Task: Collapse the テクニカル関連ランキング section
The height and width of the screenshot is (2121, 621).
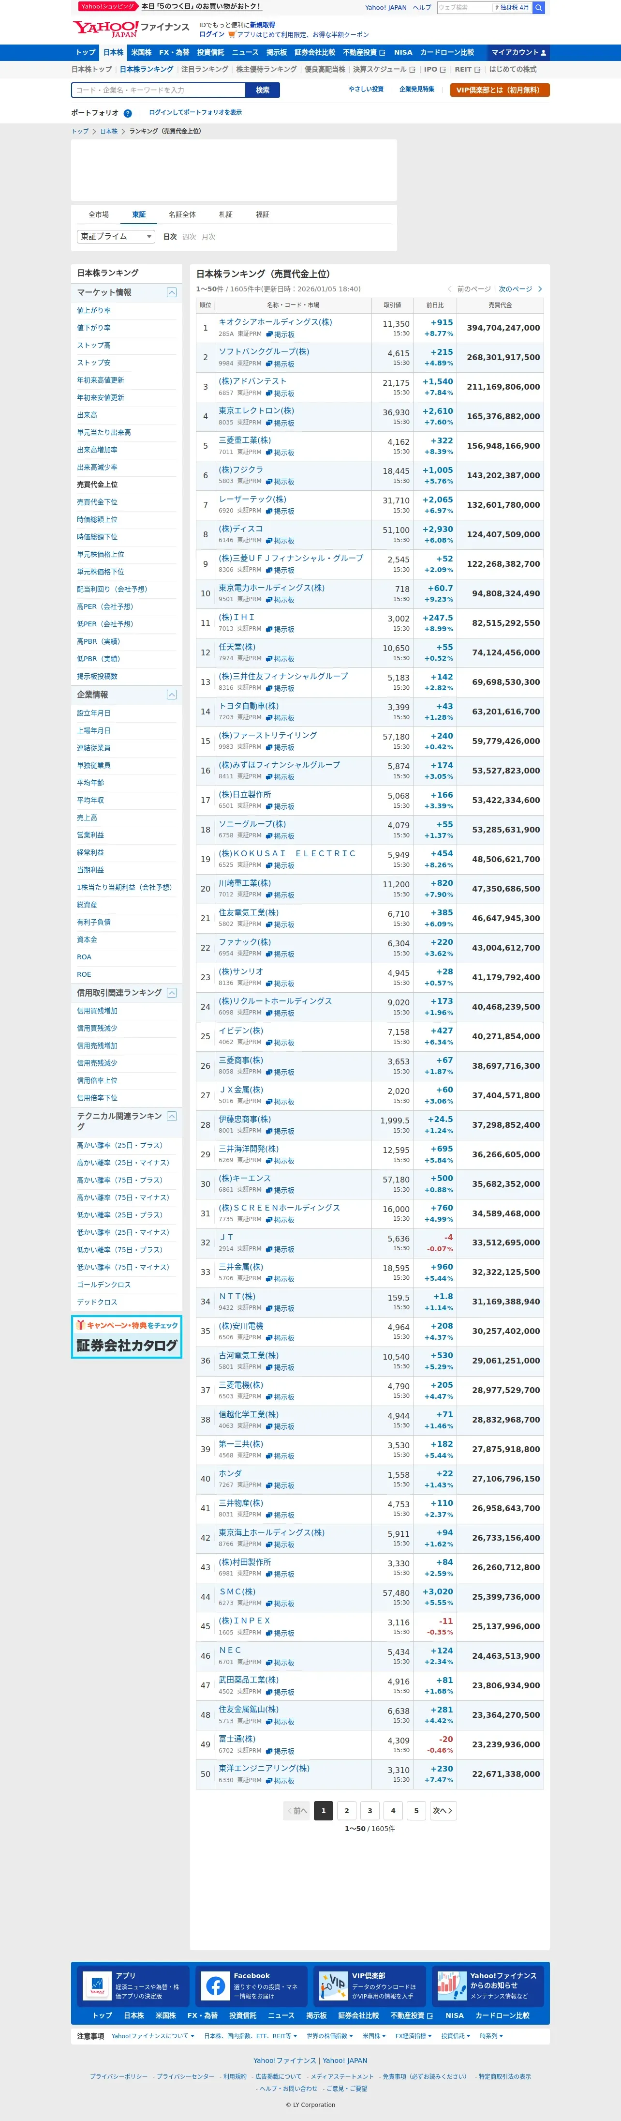Action: pyautogui.click(x=172, y=1117)
